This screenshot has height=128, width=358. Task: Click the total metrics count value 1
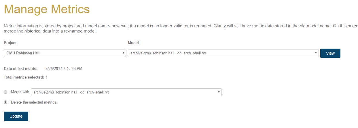click(47, 77)
